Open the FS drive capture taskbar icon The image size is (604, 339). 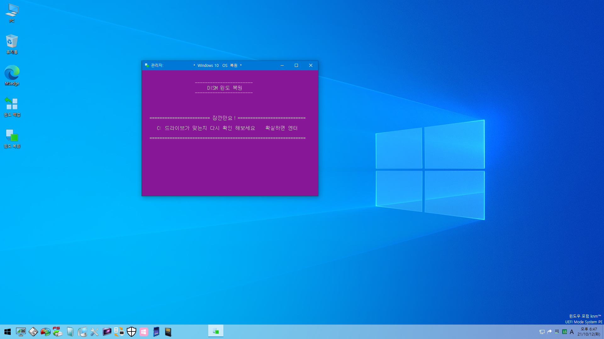tap(58, 332)
